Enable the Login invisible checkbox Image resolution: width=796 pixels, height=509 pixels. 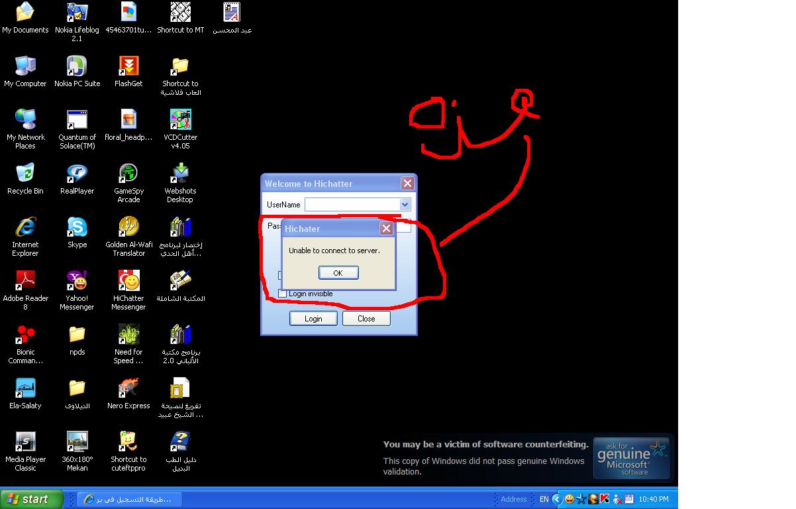click(283, 294)
